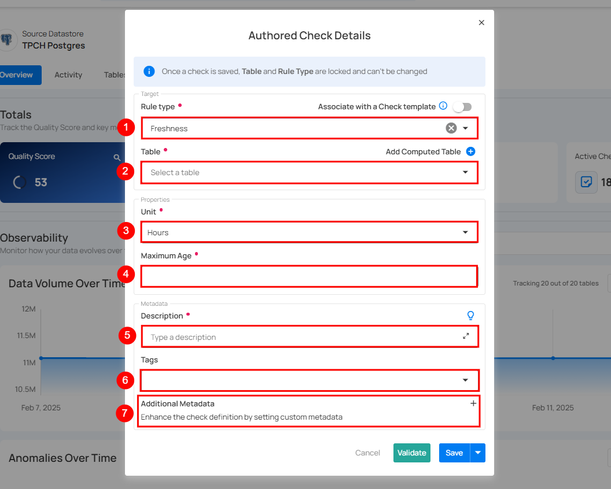
Task: Click the Maximum Age input field
Action: pyautogui.click(x=309, y=276)
